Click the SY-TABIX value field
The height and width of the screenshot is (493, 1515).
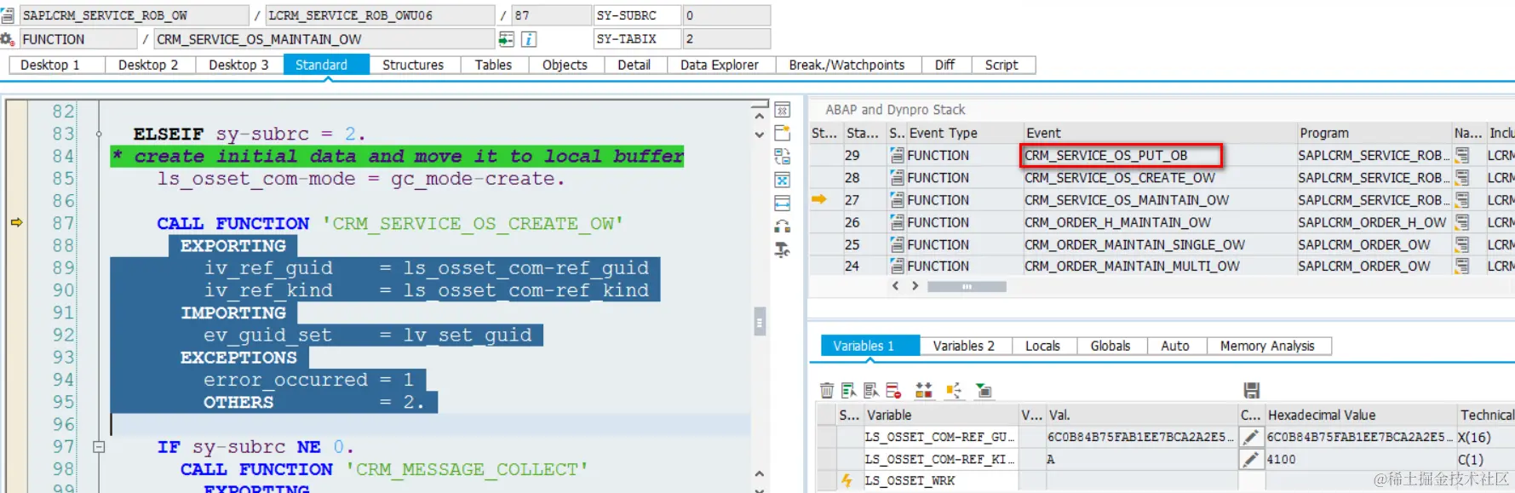coord(726,39)
